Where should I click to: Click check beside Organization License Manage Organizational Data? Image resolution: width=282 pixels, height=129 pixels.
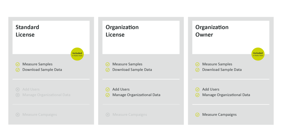click(x=108, y=95)
